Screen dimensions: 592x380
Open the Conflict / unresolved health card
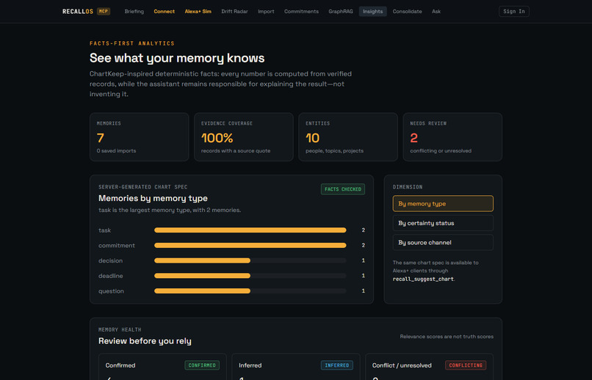[429, 367]
